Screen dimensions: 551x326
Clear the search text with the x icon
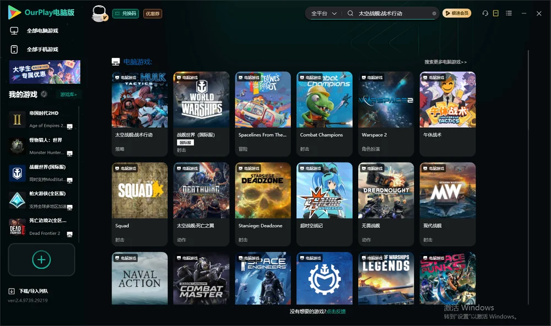click(434, 13)
